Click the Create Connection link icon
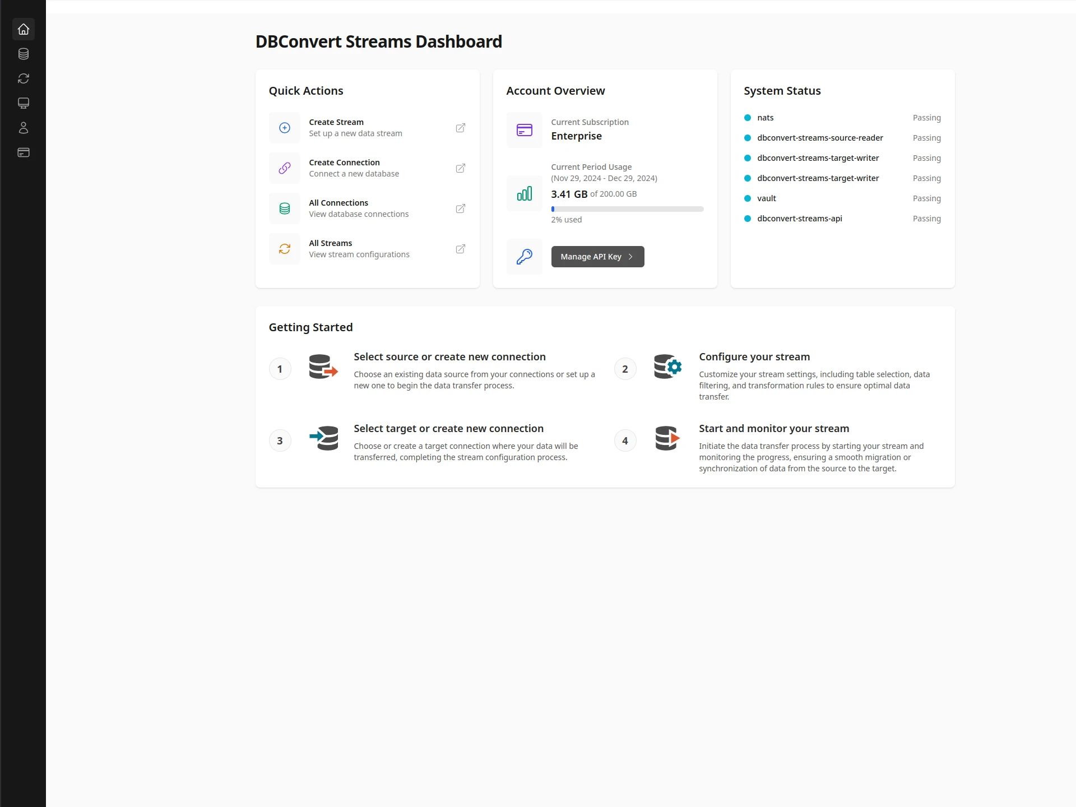This screenshot has width=1076, height=807. (x=284, y=168)
